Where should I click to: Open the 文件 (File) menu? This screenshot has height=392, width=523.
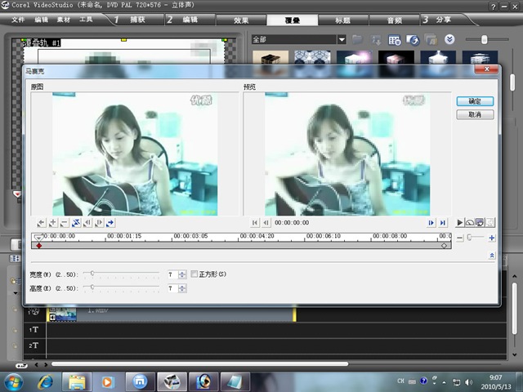[x=18, y=20]
